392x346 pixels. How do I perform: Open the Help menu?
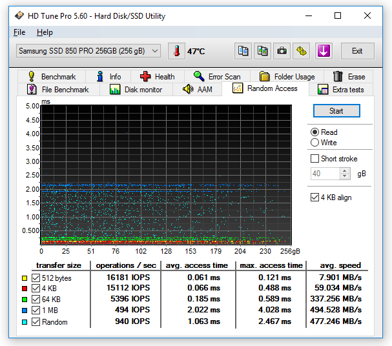pos(45,32)
